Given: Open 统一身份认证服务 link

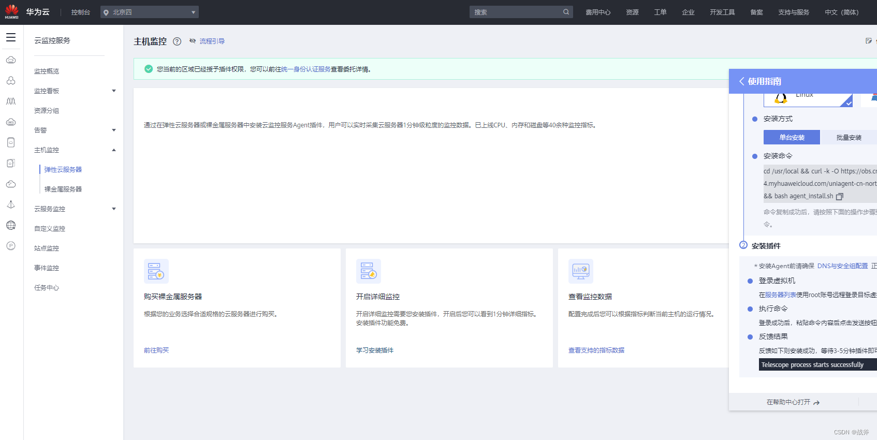Looking at the screenshot, I should 306,69.
